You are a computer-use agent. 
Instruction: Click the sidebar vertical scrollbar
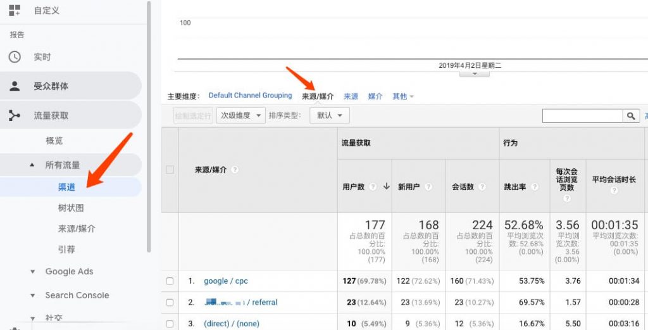(149, 126)
